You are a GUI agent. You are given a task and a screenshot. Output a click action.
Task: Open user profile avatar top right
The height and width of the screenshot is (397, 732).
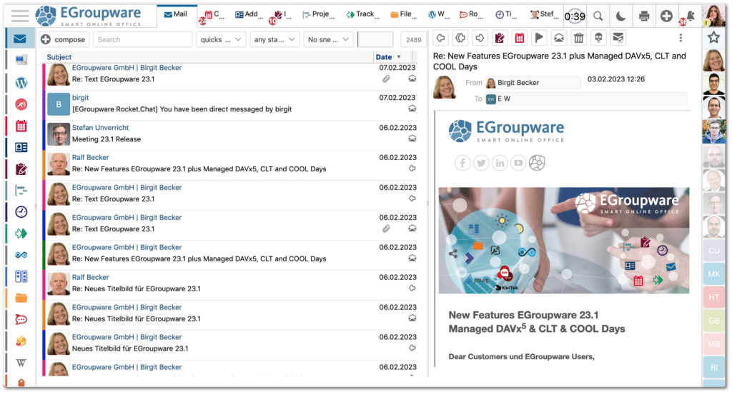[715, 16]
